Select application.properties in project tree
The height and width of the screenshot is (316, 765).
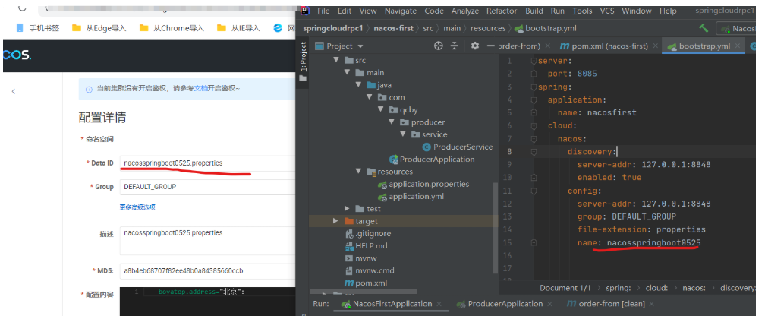[x=423, y=184]
